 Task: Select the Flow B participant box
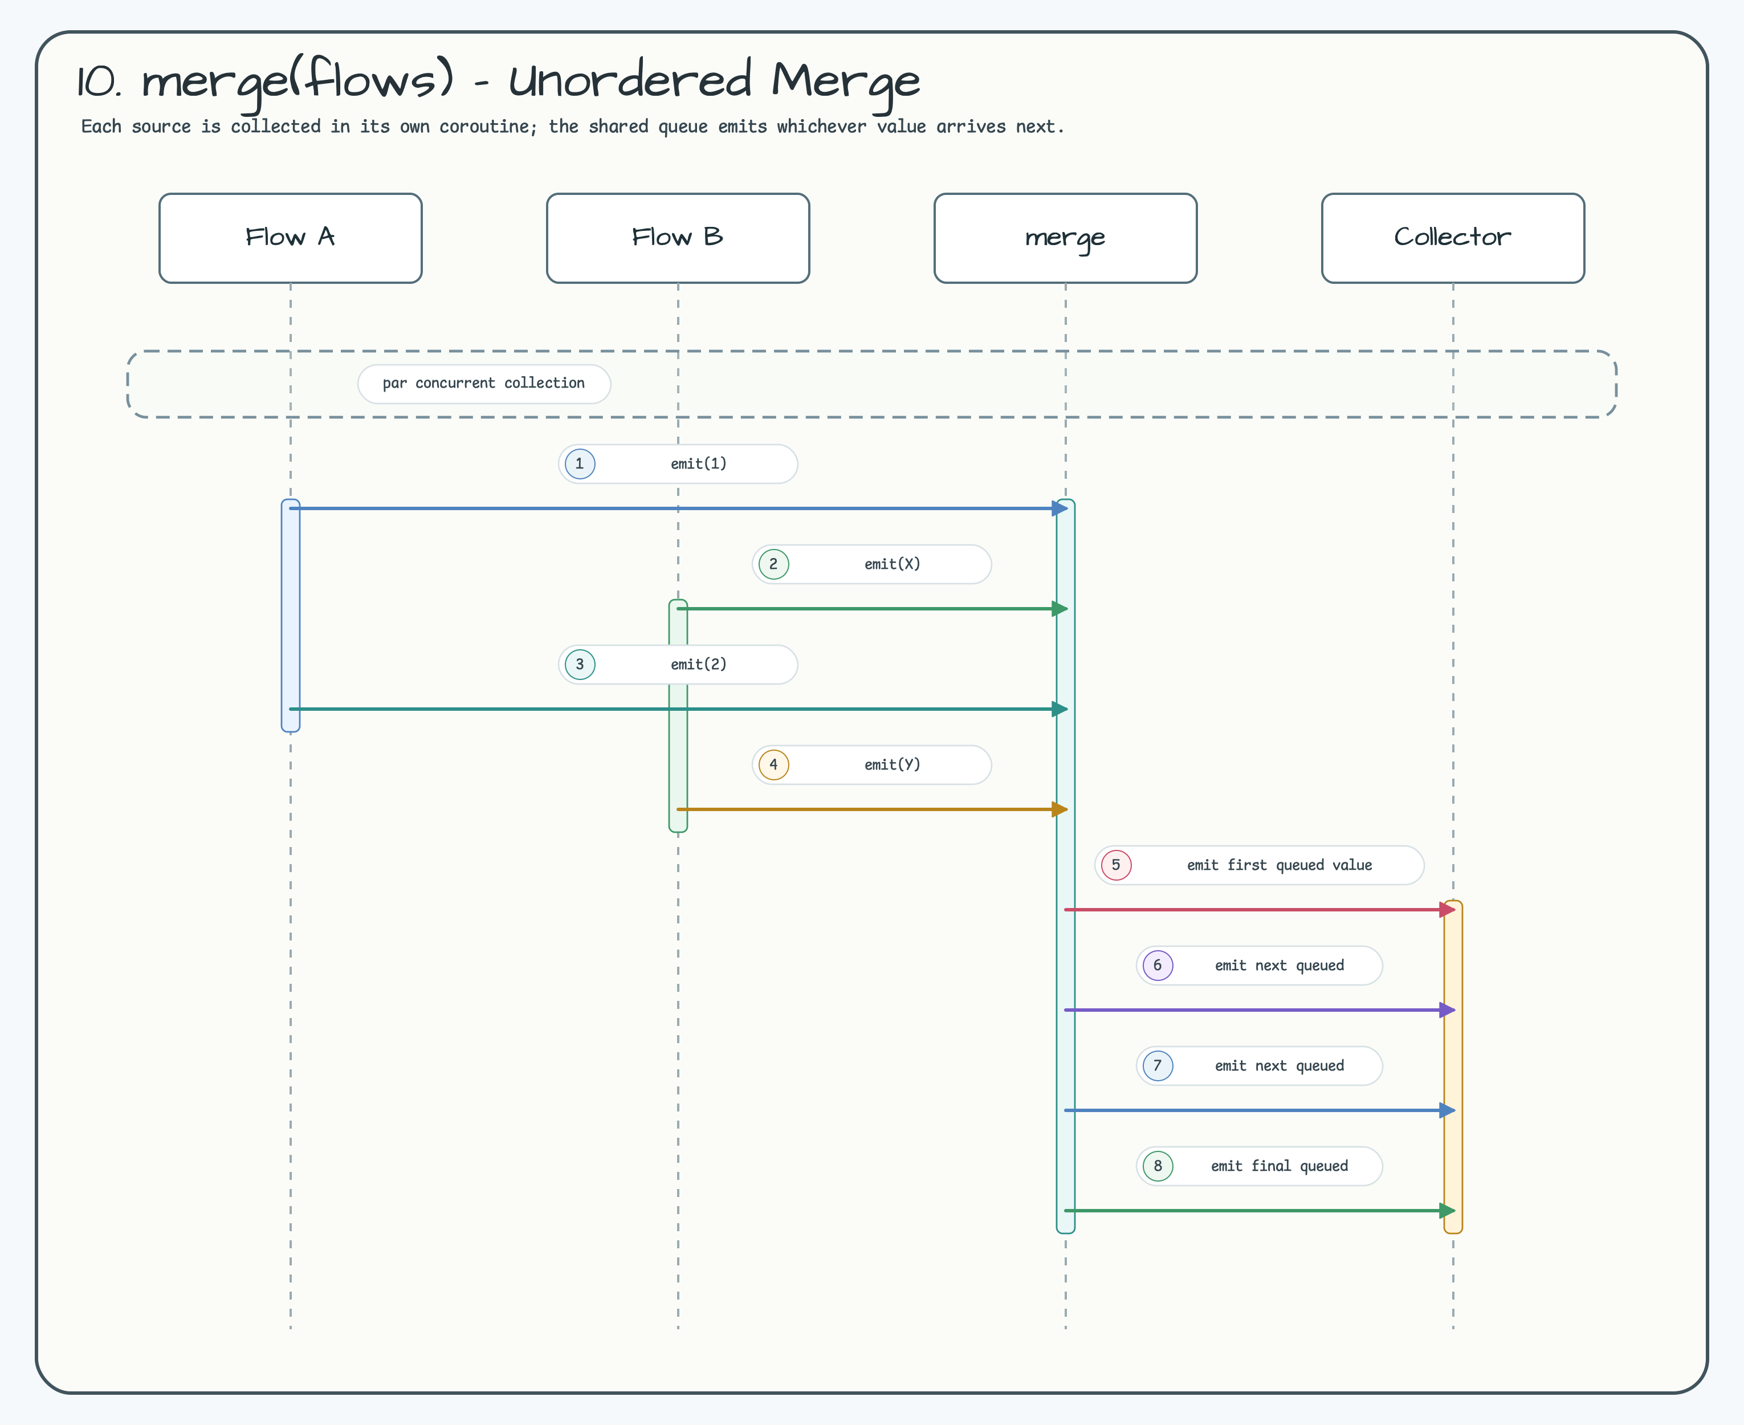pos(678,238)
